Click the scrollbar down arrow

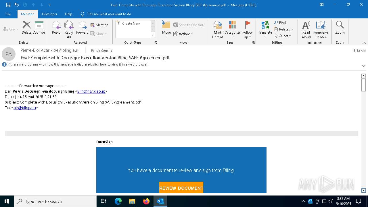pyautogui.click(x=363, y=190)
